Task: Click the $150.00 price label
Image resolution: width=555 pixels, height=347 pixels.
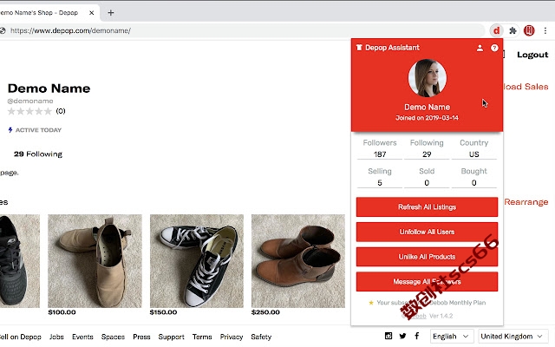Action: 163,312
